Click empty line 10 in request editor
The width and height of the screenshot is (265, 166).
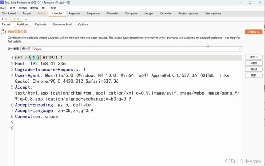(128, 128)
